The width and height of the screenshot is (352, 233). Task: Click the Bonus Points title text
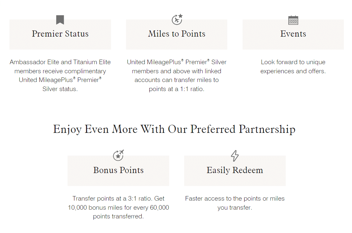118,170
